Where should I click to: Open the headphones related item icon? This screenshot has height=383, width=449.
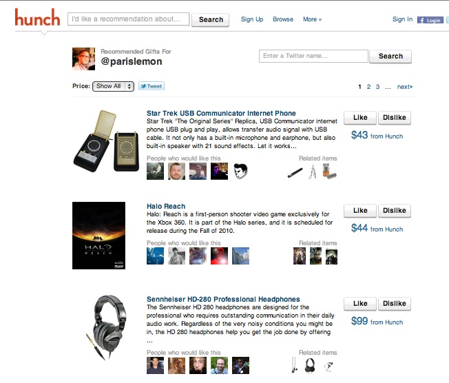[x=310, y=365]
